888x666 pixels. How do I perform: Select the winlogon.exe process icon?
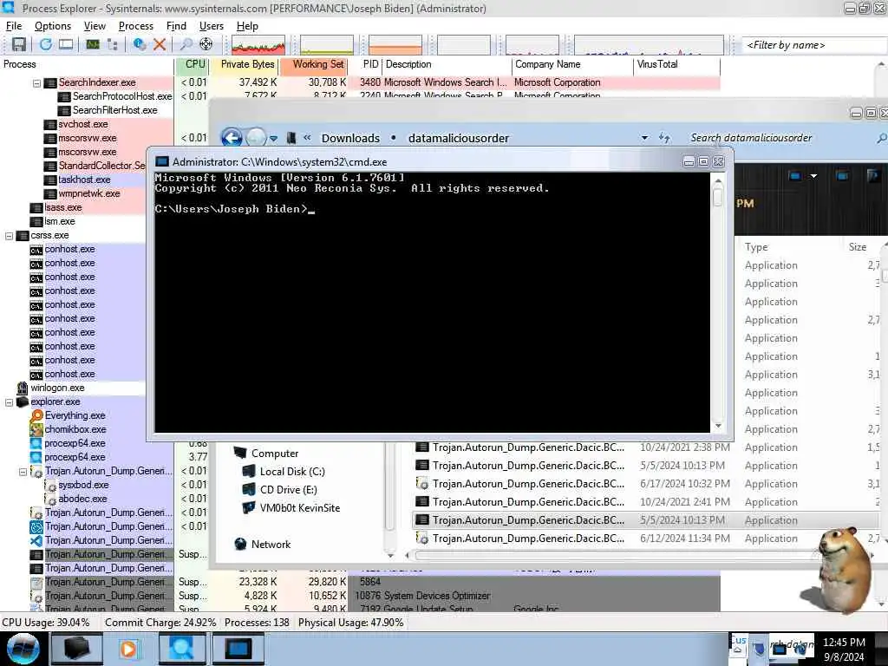pos(22,388)
